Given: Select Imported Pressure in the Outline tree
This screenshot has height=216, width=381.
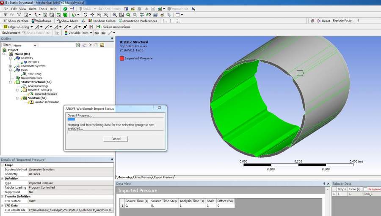Looking at the screenshot, I should coord(46,94).
